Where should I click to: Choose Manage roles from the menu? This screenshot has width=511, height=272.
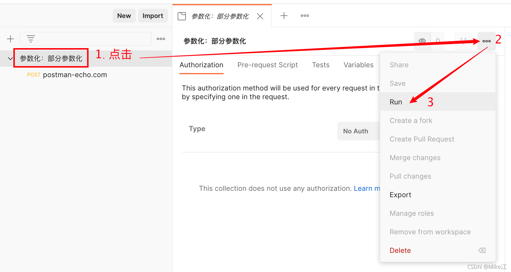(438, 213)
